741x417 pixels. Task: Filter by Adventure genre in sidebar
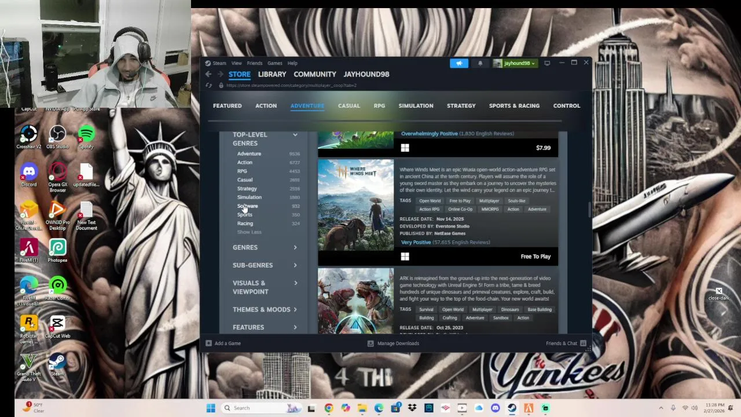coord(249,153)
